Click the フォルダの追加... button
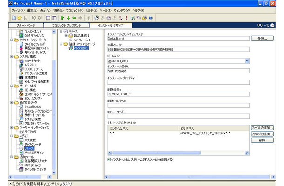Viewport: 284px width, 186px height. coord(262,134)
